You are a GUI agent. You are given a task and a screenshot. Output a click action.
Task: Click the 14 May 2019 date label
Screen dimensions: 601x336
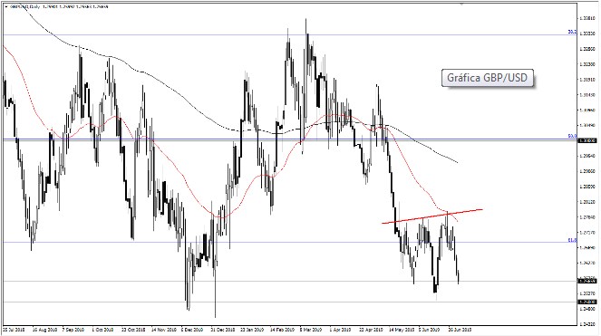(x=402, y=330)
